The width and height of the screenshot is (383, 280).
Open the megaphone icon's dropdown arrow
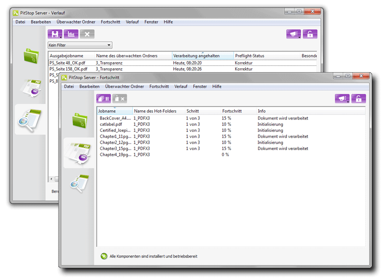298,37
